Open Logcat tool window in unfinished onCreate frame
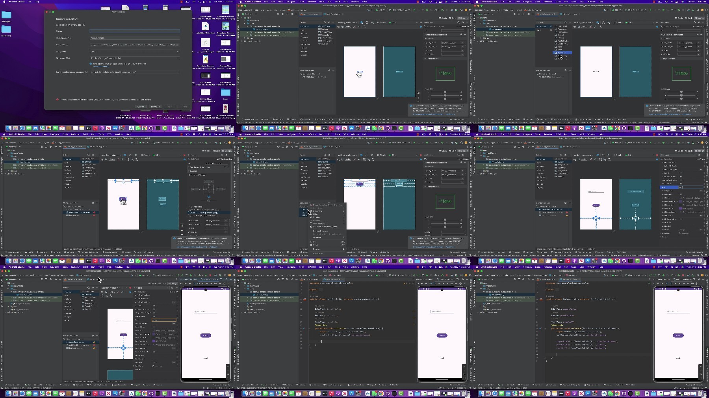Image resolution: width=709 pixels, height=398 pixels. coord(371,385)
